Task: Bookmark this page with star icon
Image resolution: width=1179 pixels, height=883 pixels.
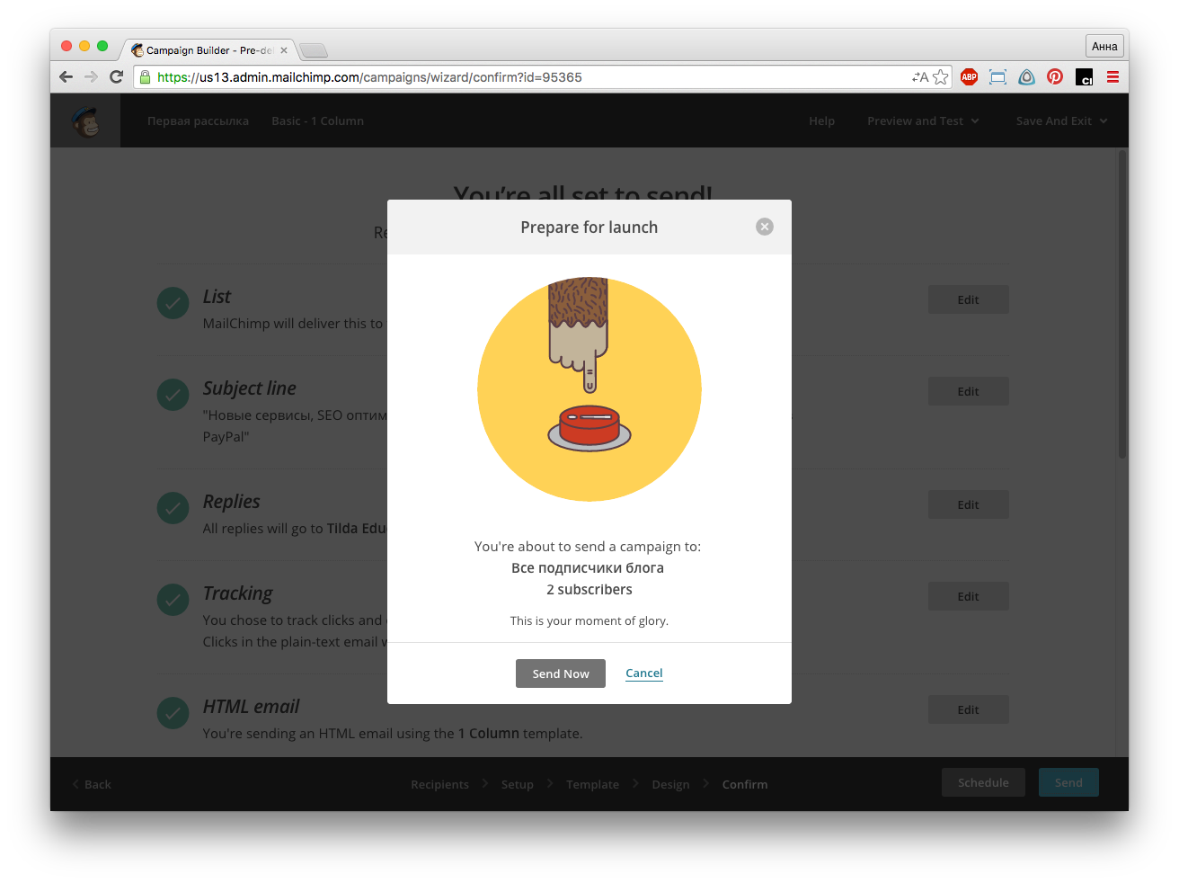Action: click(x=941, y=77)
